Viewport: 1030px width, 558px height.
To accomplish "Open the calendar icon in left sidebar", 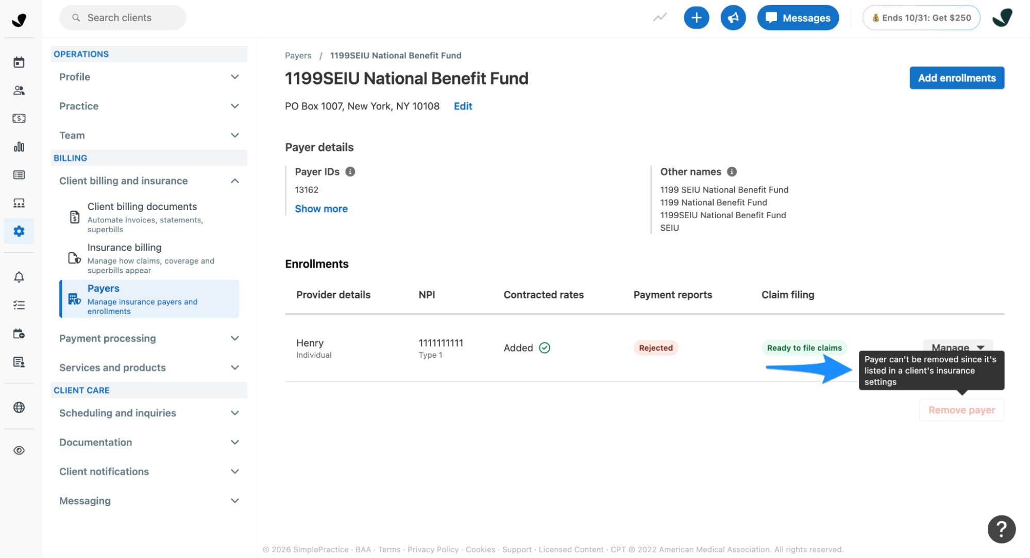I will coord(19,62).
